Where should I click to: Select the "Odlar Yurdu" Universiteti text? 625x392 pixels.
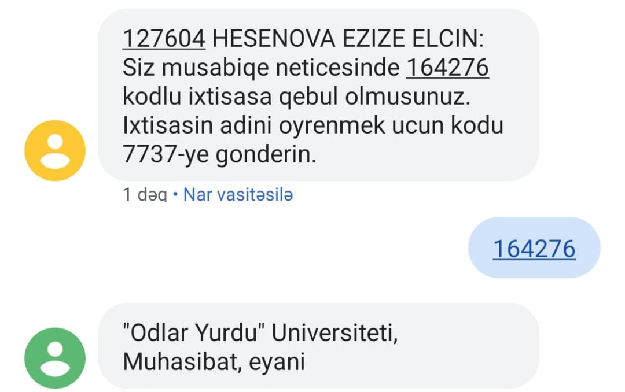click(x=260, y=332)
